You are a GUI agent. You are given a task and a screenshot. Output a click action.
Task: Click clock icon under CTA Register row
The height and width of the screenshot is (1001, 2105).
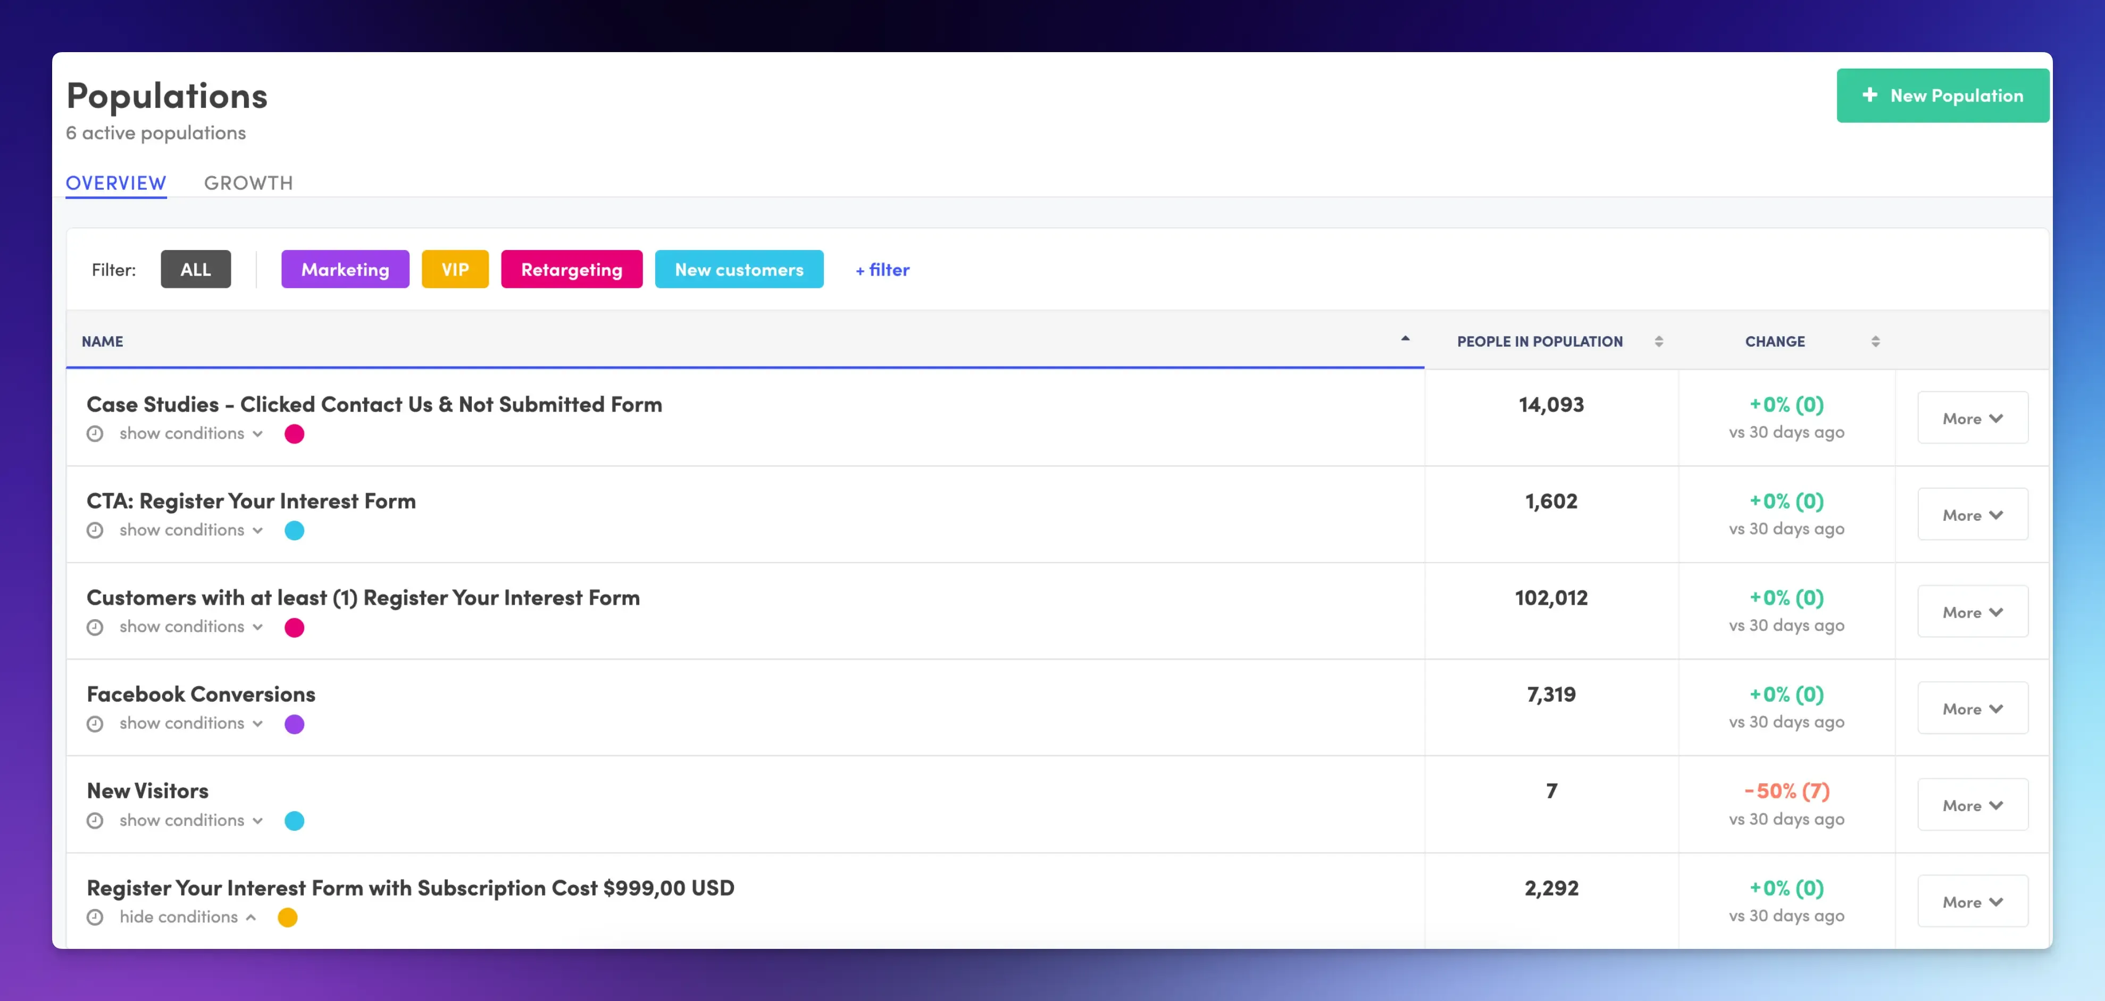pyautogui.click(x=95, y=530)
